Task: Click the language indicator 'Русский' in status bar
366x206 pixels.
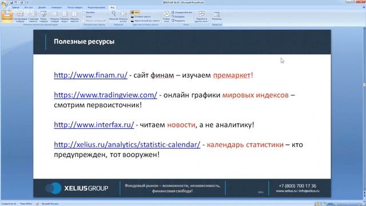Action: [x=50, y=204]
